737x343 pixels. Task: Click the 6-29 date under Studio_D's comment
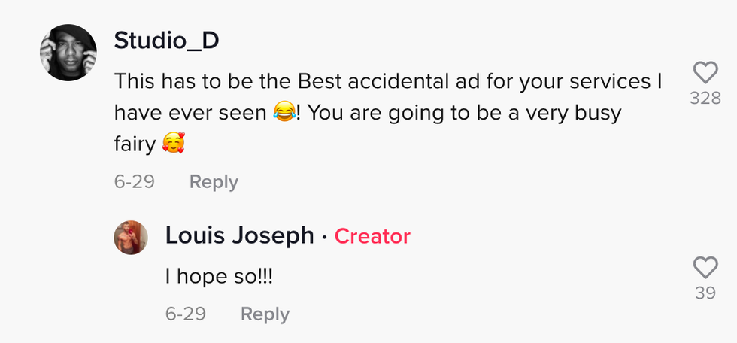click(x=134, y=182)
